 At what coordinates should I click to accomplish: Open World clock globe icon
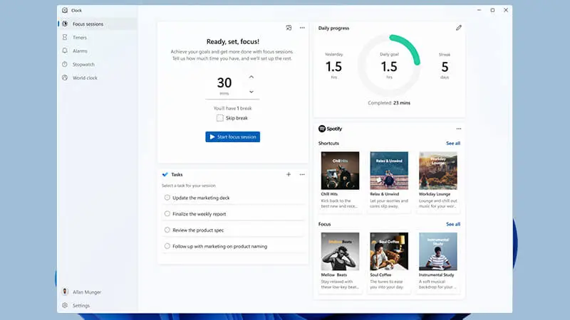65,78
